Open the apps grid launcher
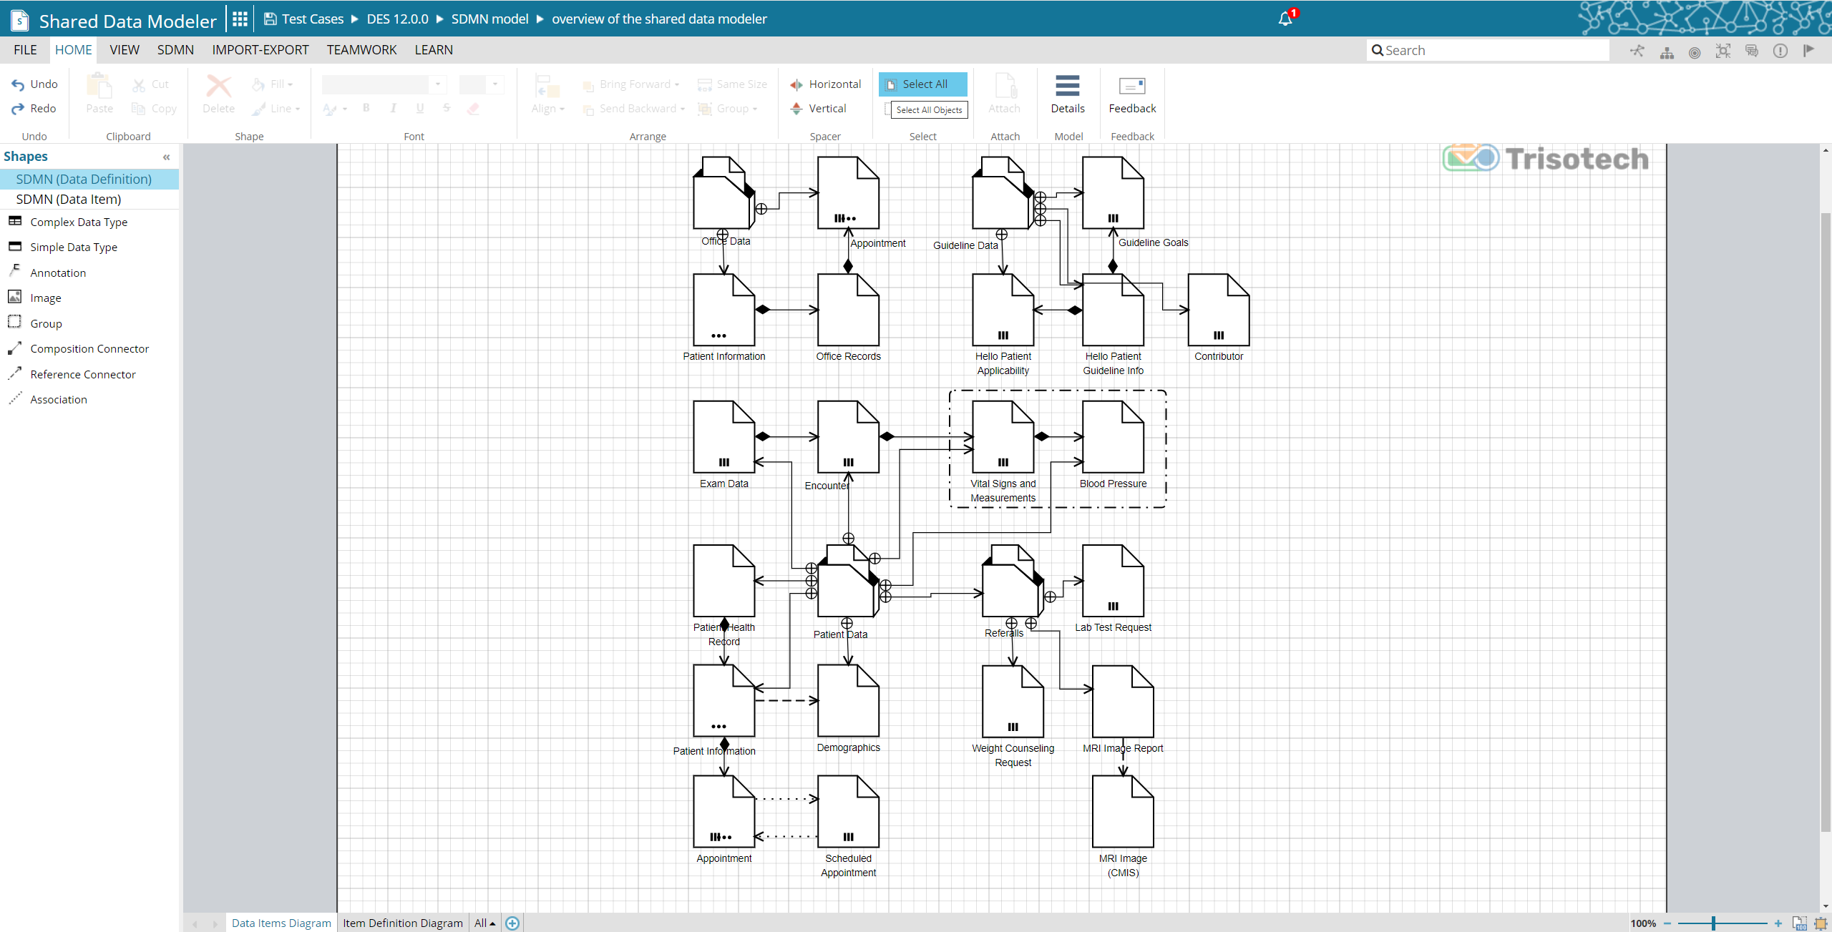1832x932 pixels. point(240,19)
